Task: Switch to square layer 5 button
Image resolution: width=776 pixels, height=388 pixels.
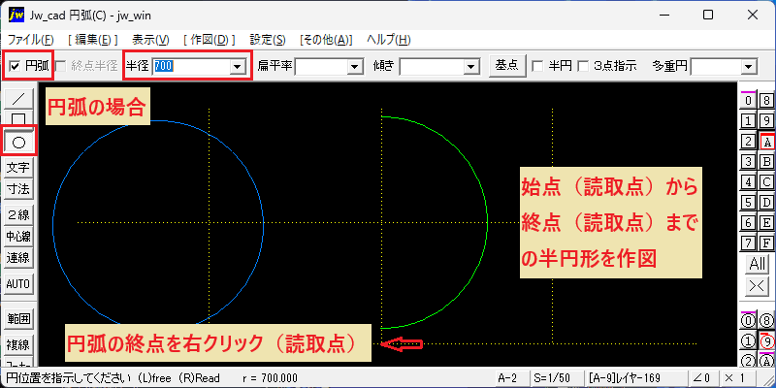Action: (748, 202)
